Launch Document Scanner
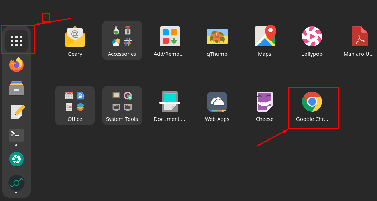The height and width of the screenshot is (201, 377). coord(170,102)
